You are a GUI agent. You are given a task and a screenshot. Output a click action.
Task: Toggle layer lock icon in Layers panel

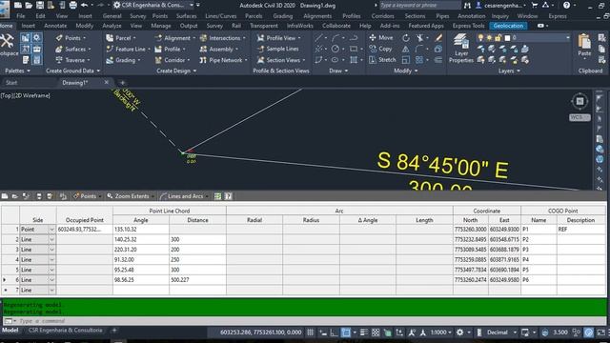(x=498, y=38)
